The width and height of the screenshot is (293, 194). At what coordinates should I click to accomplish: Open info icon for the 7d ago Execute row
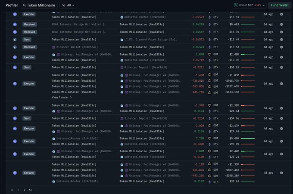pyautogui.click(x=281, y=173)
